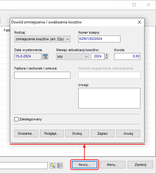Click the yellow magnifier search icon
This screenshot has width=156, height=174.
pos(53,166)
